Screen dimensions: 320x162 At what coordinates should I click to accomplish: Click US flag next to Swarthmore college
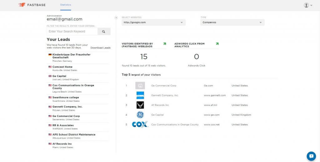pos(50,98)
